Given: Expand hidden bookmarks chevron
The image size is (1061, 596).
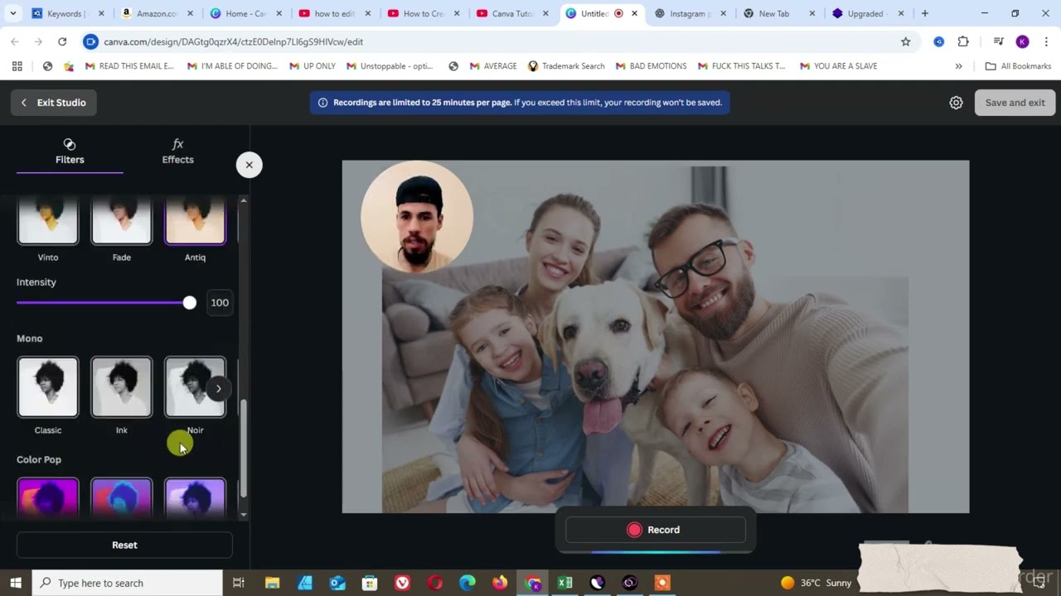Looking at the screenshot, I should [x=958, y=66].
